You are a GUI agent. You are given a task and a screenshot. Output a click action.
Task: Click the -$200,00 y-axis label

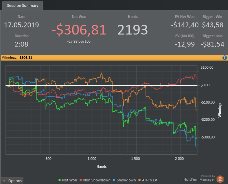(x=208, y=120)
